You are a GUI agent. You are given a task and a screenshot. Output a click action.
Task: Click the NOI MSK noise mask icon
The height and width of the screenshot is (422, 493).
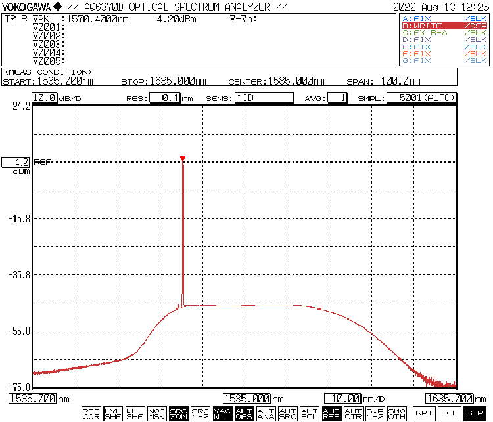click(x=156, y=413)
